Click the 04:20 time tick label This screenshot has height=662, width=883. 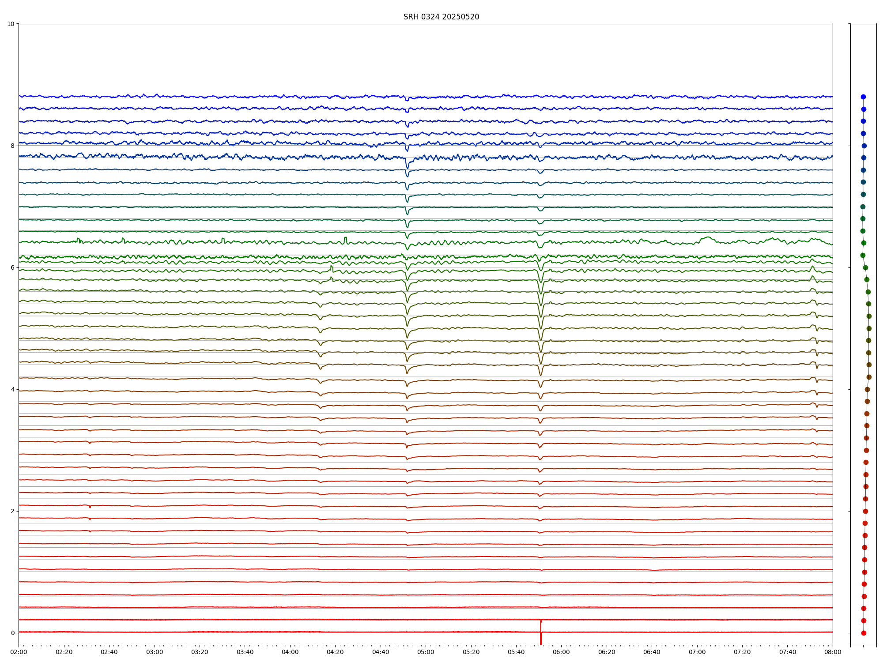coord(335,652)
